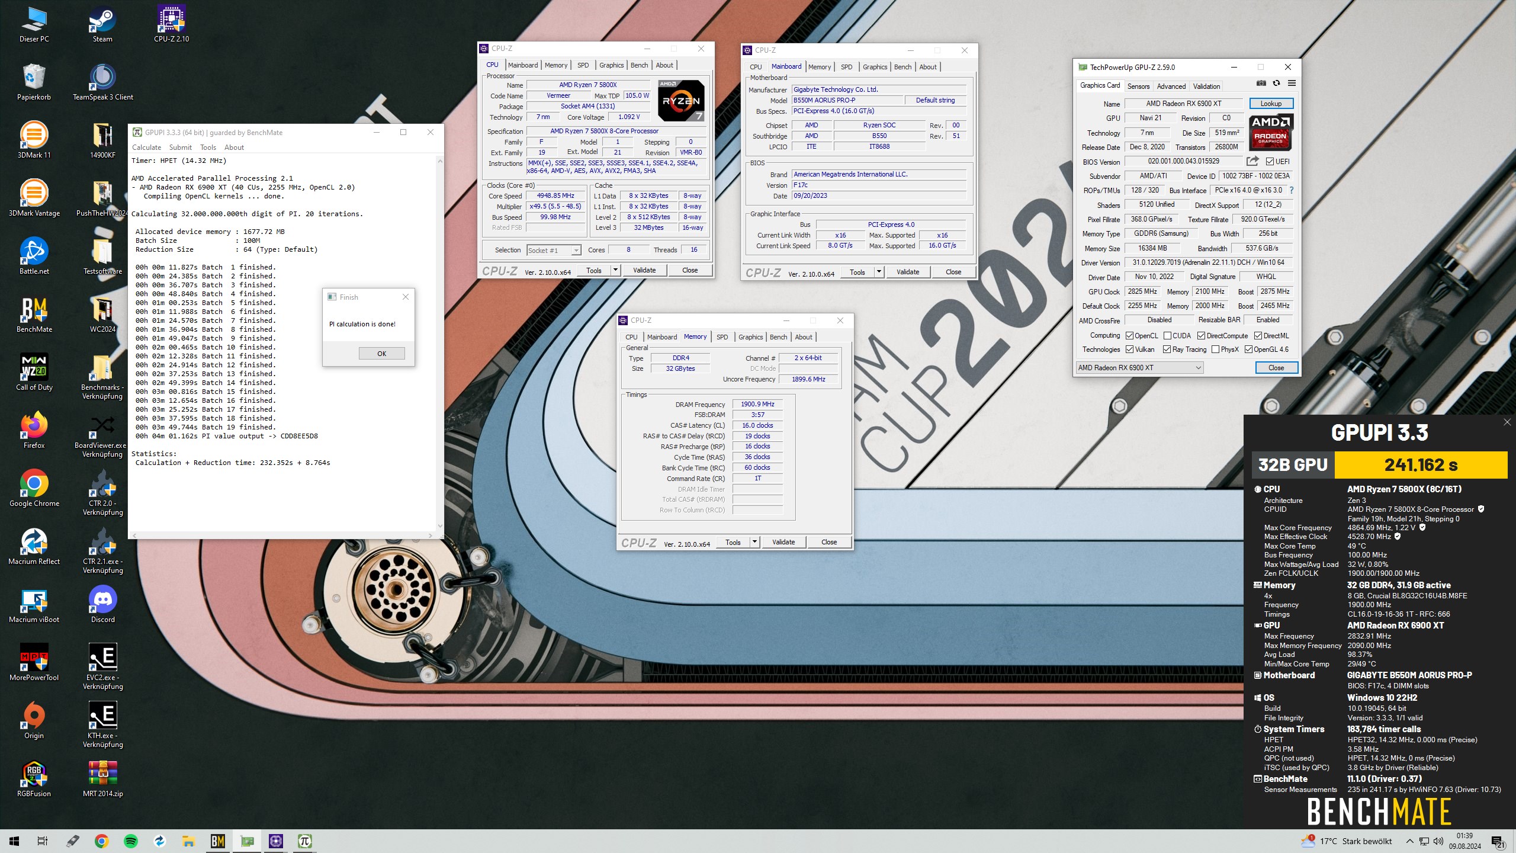Click the GPUPI vertical scrollbar
Image resolution: width=1516 pixels, height=853 pixels.
click(439, 343)
